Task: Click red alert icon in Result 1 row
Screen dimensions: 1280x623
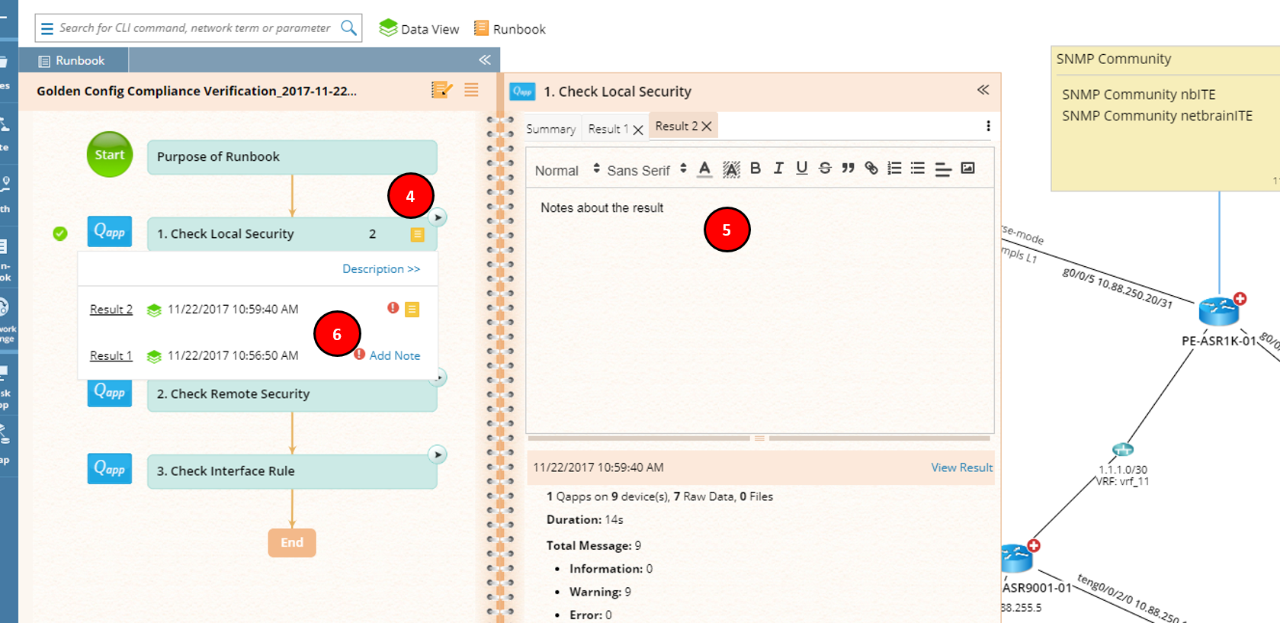Action: pos(360,354)
